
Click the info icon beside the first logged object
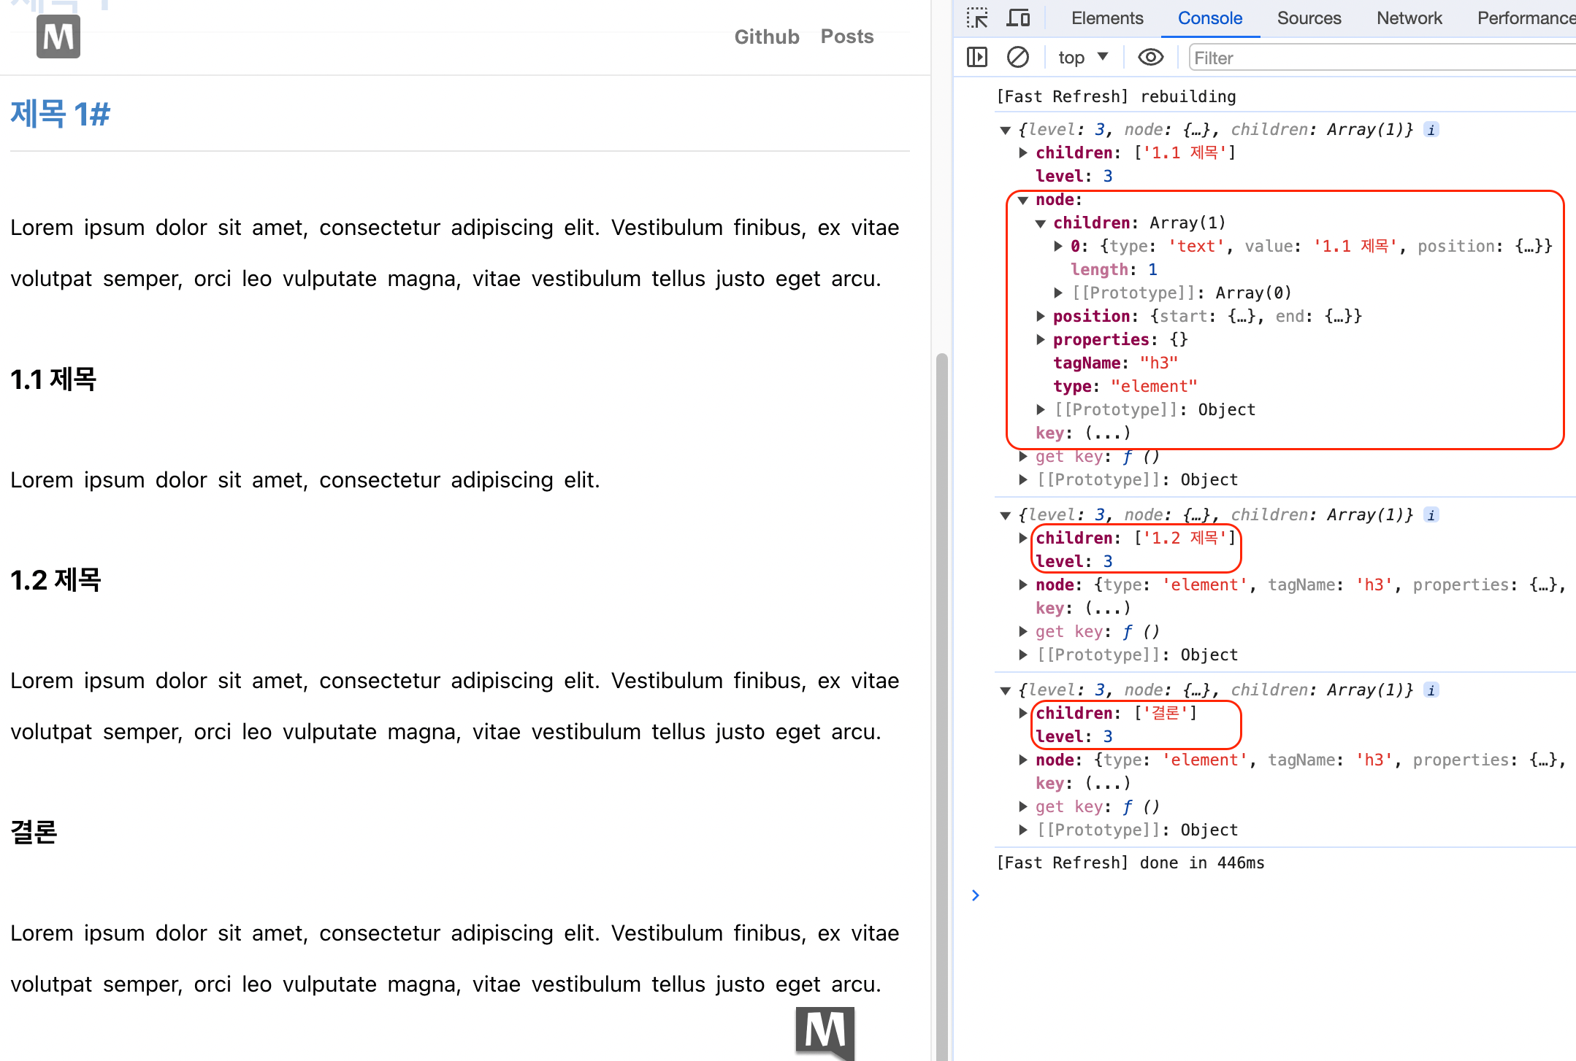coord(1431,130)
